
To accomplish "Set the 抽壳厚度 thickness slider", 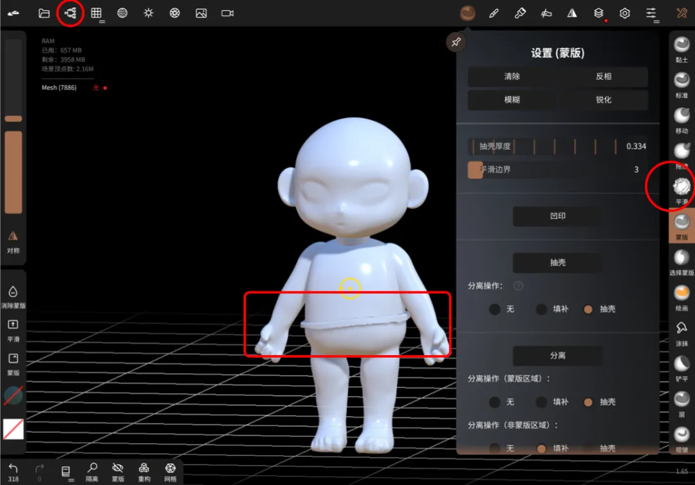I will pyautogui.click(x=557, y=146).
